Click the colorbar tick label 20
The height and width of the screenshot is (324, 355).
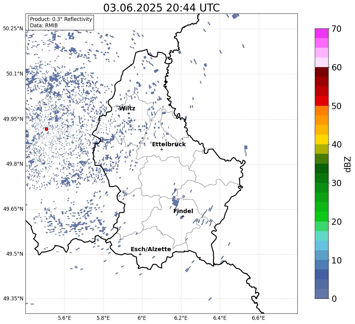point(336,222)
